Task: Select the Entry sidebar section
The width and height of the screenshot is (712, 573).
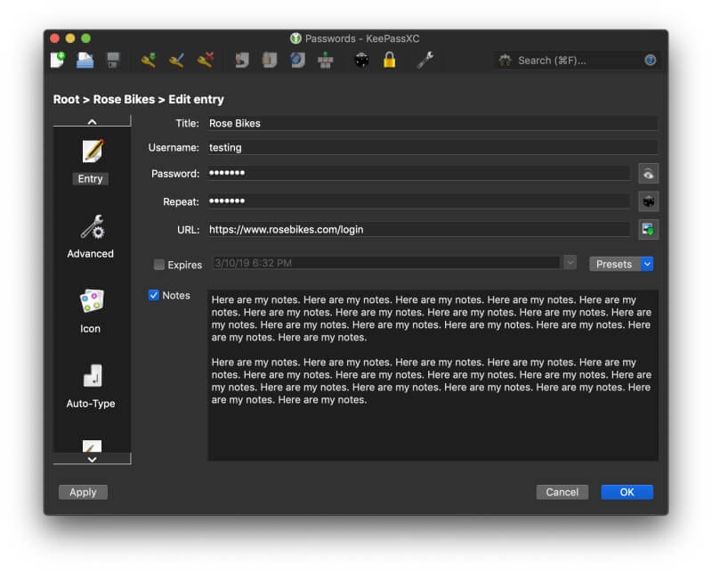Action: pos(92,161)
